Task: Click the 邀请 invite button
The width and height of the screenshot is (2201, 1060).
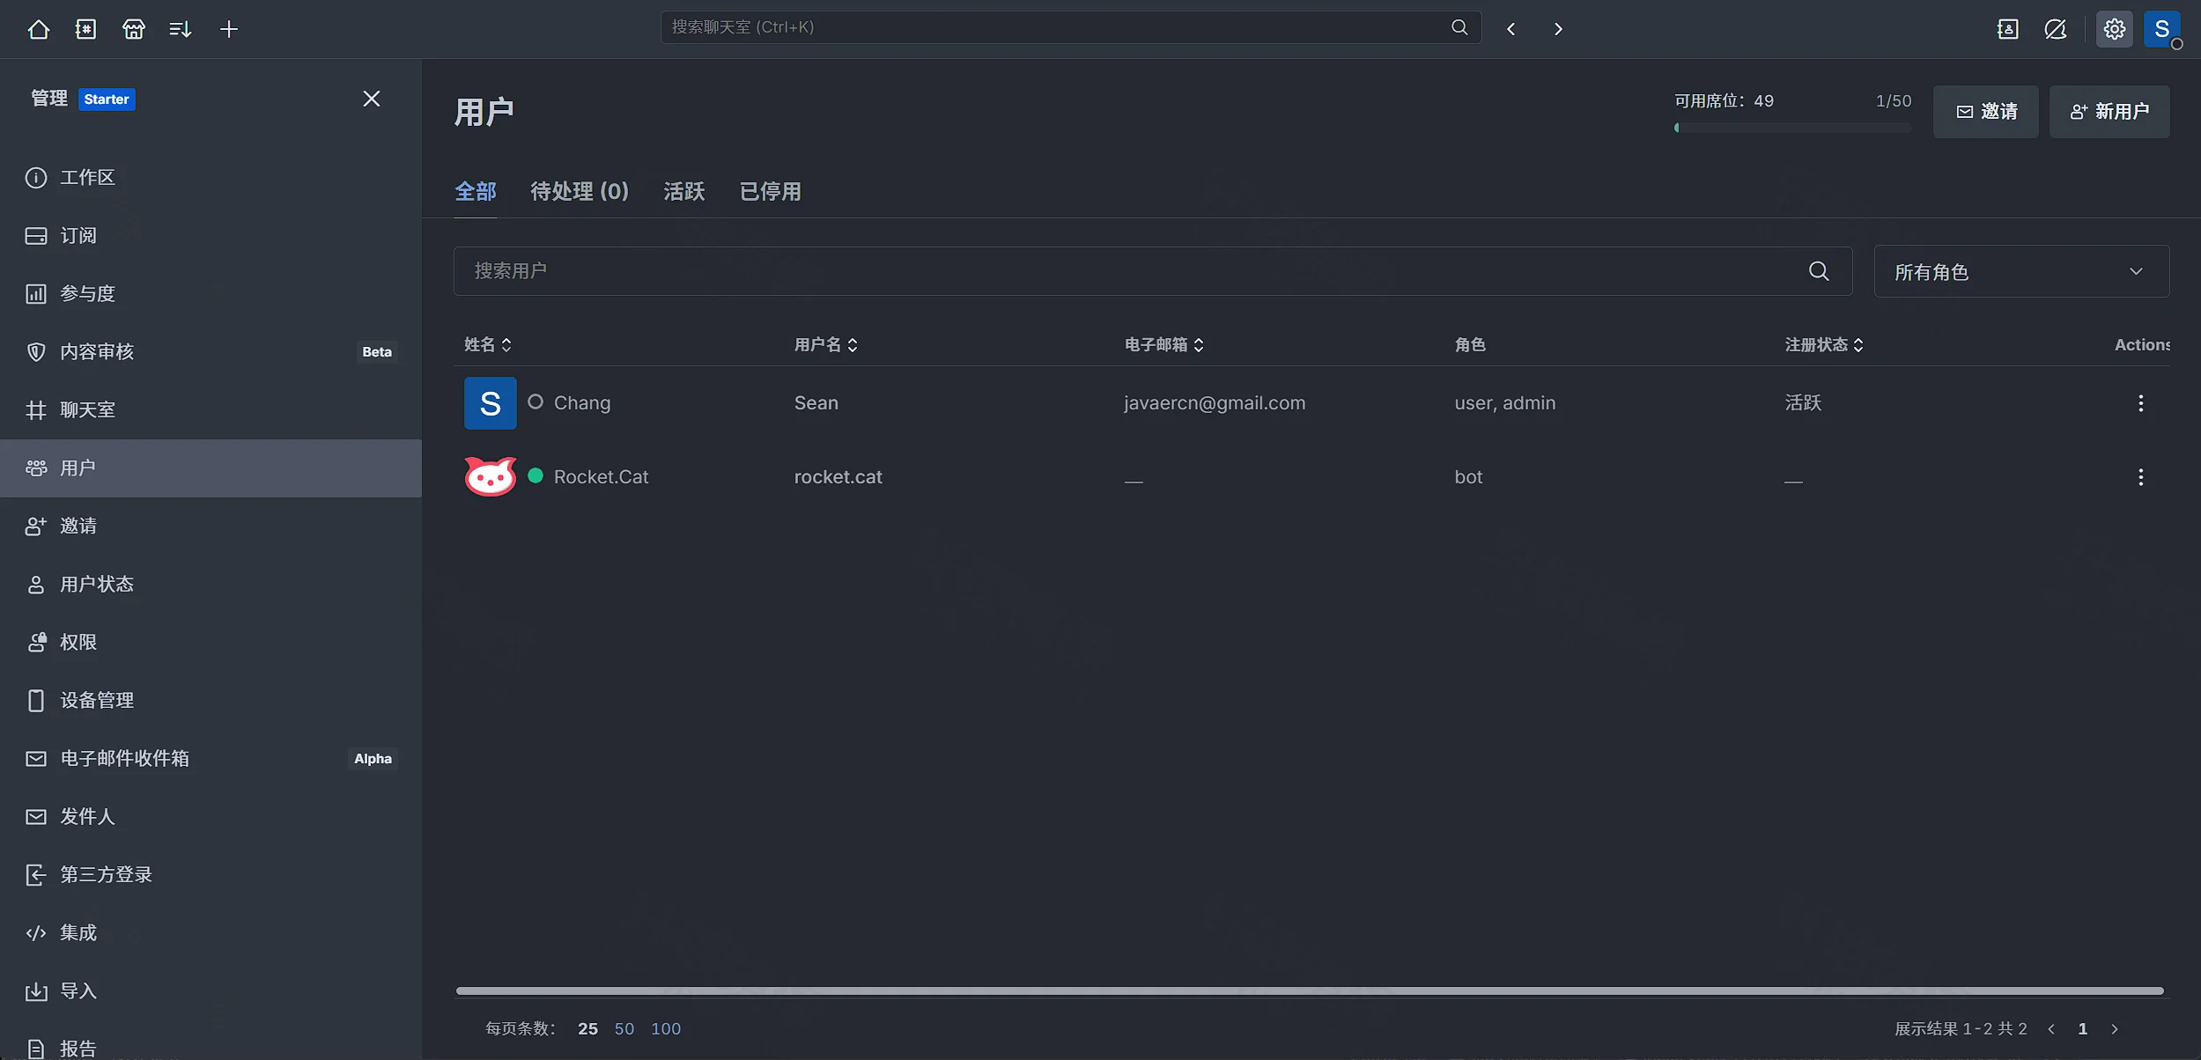Action: pos(1985,112)
